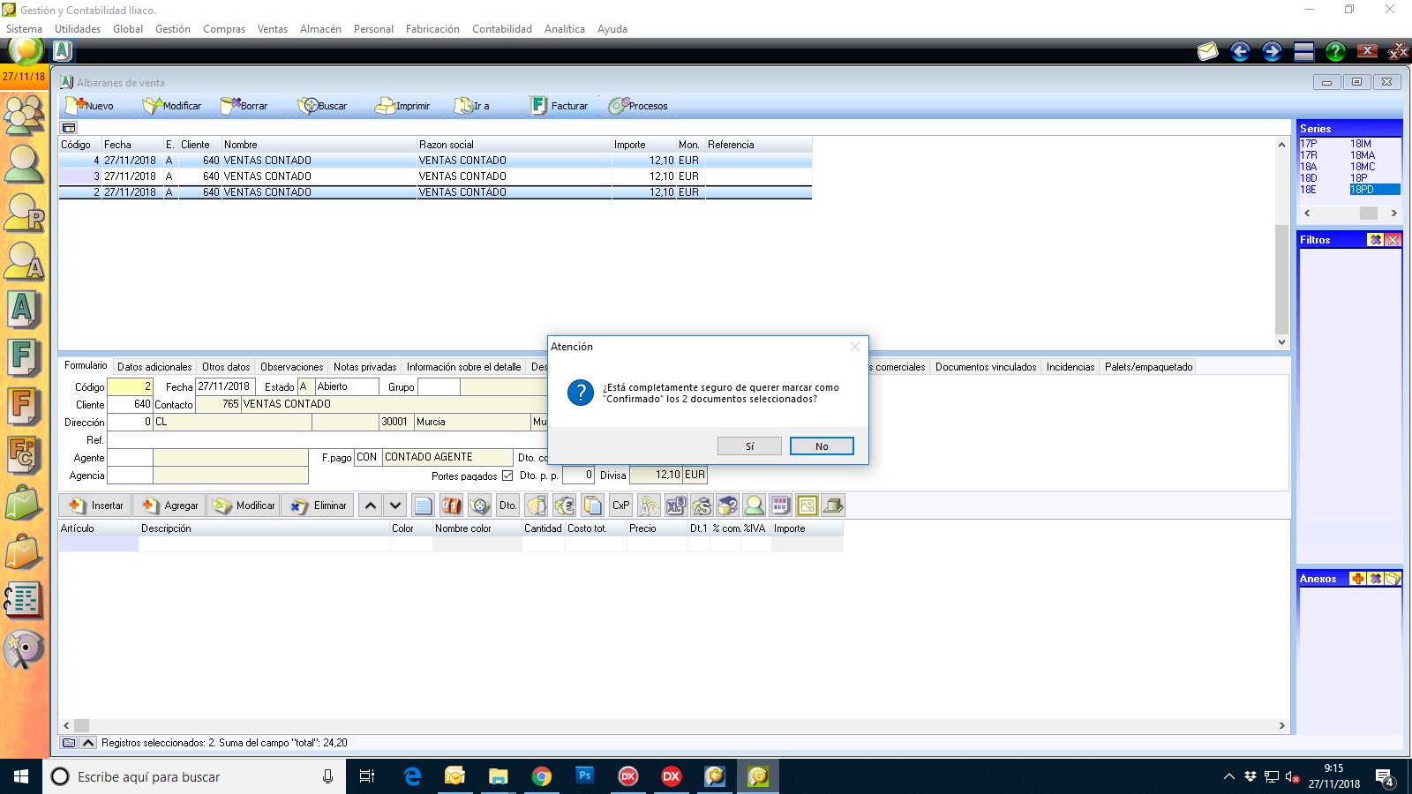Click the blue document list icon
Image resolution: width=1412 pixels, height=794 pixels.
point(424,506)
